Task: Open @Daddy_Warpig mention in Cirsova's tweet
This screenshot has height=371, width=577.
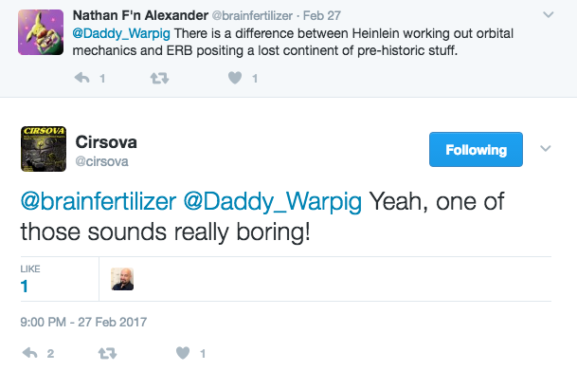Action: [272, 202]
